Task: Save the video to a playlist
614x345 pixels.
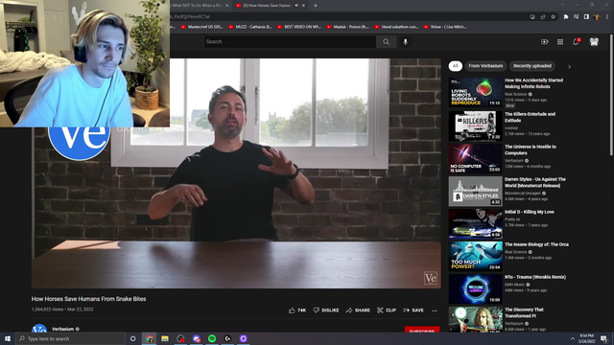Action: point(413,310)
